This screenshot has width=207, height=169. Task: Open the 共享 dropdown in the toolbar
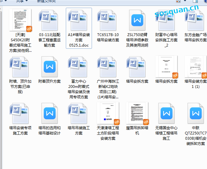pos(21,1)
